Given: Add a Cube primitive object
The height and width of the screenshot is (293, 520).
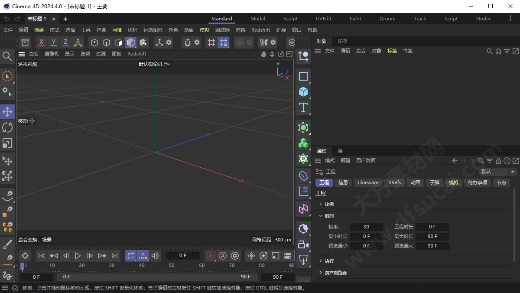Looking at the screenshot, I should coord(303,92).
